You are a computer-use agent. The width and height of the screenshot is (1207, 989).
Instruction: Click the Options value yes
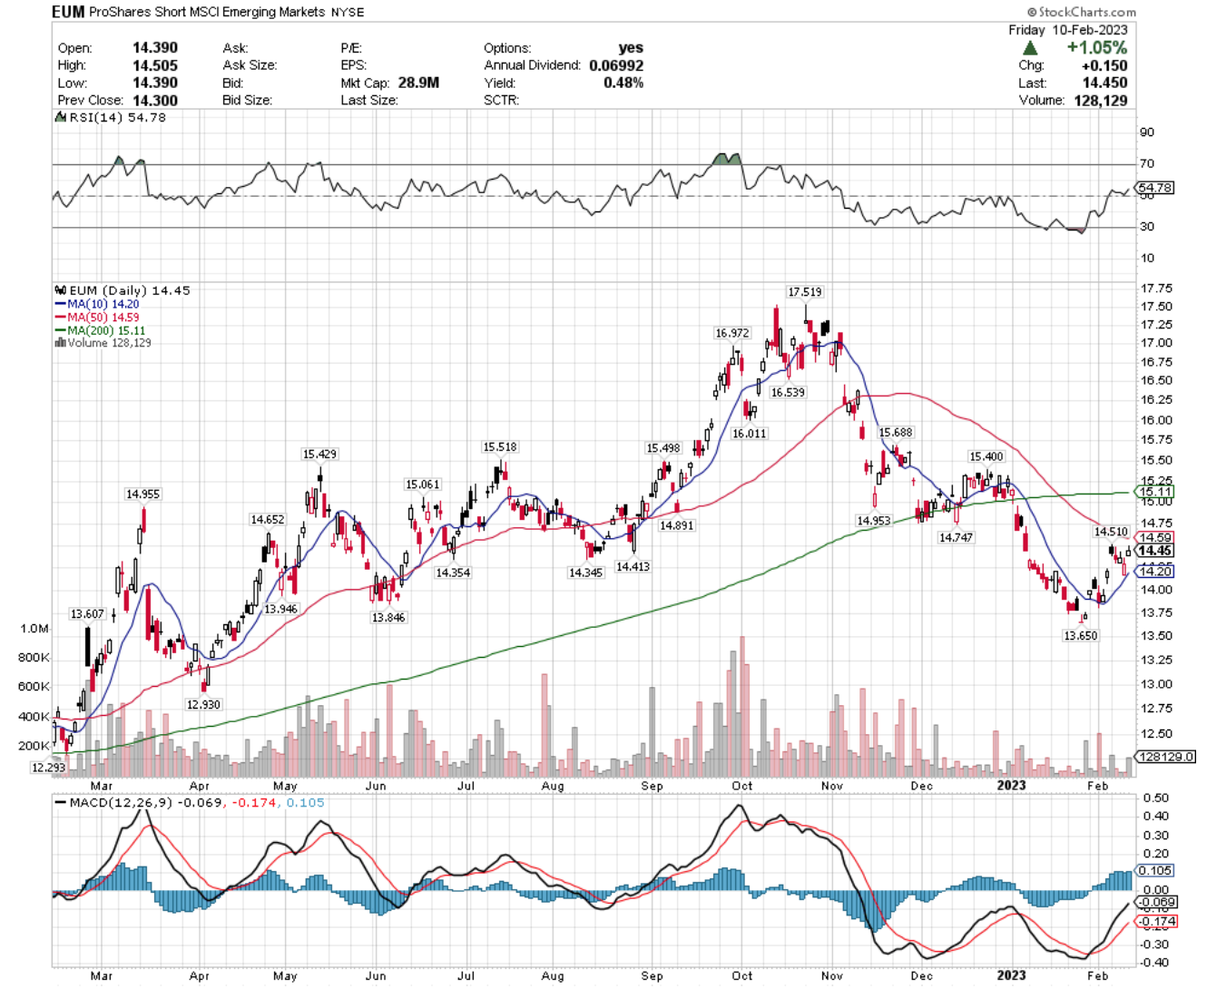631,48
